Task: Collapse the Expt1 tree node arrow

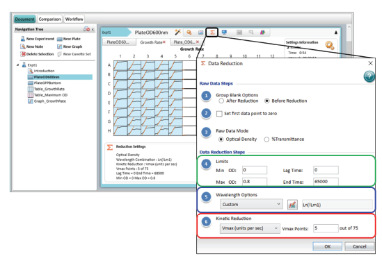Action: tap(18, 65)
